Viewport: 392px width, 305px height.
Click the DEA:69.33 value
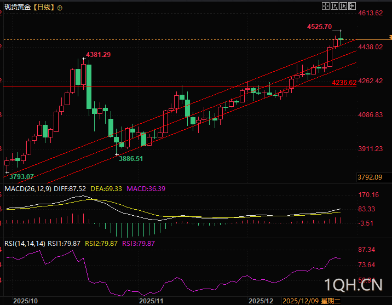click(x=106, y=189)
